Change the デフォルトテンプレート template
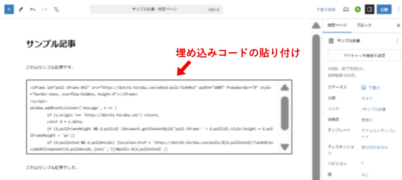 tap(378, 133)
